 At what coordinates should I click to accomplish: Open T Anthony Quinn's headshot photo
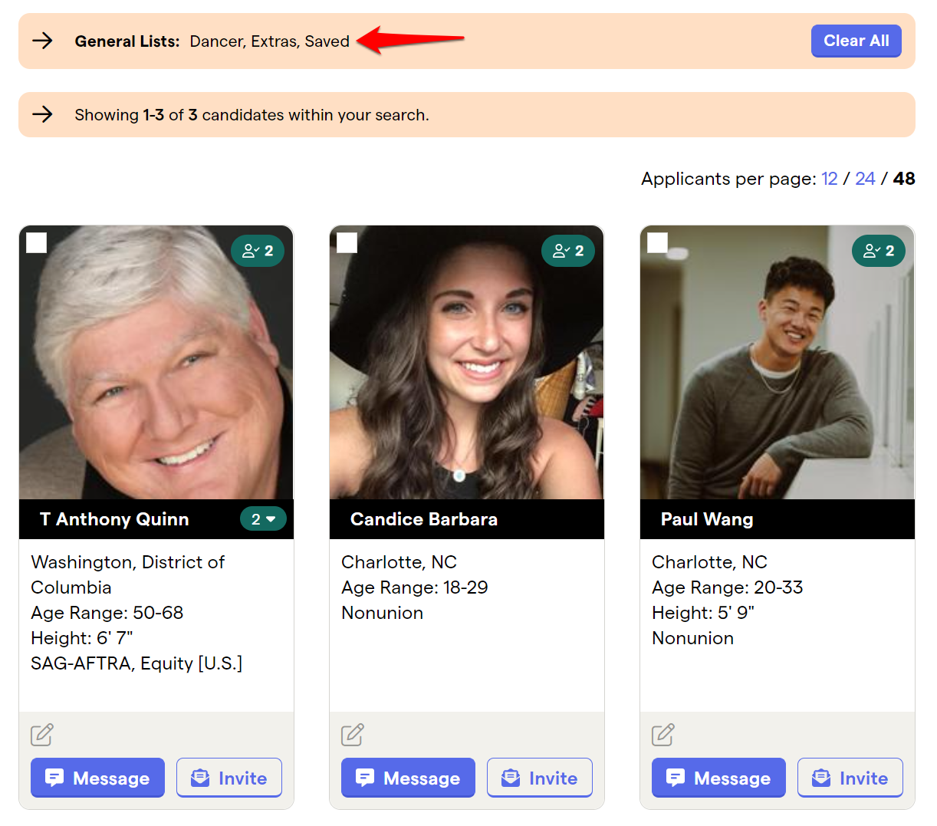click(156, 362)
